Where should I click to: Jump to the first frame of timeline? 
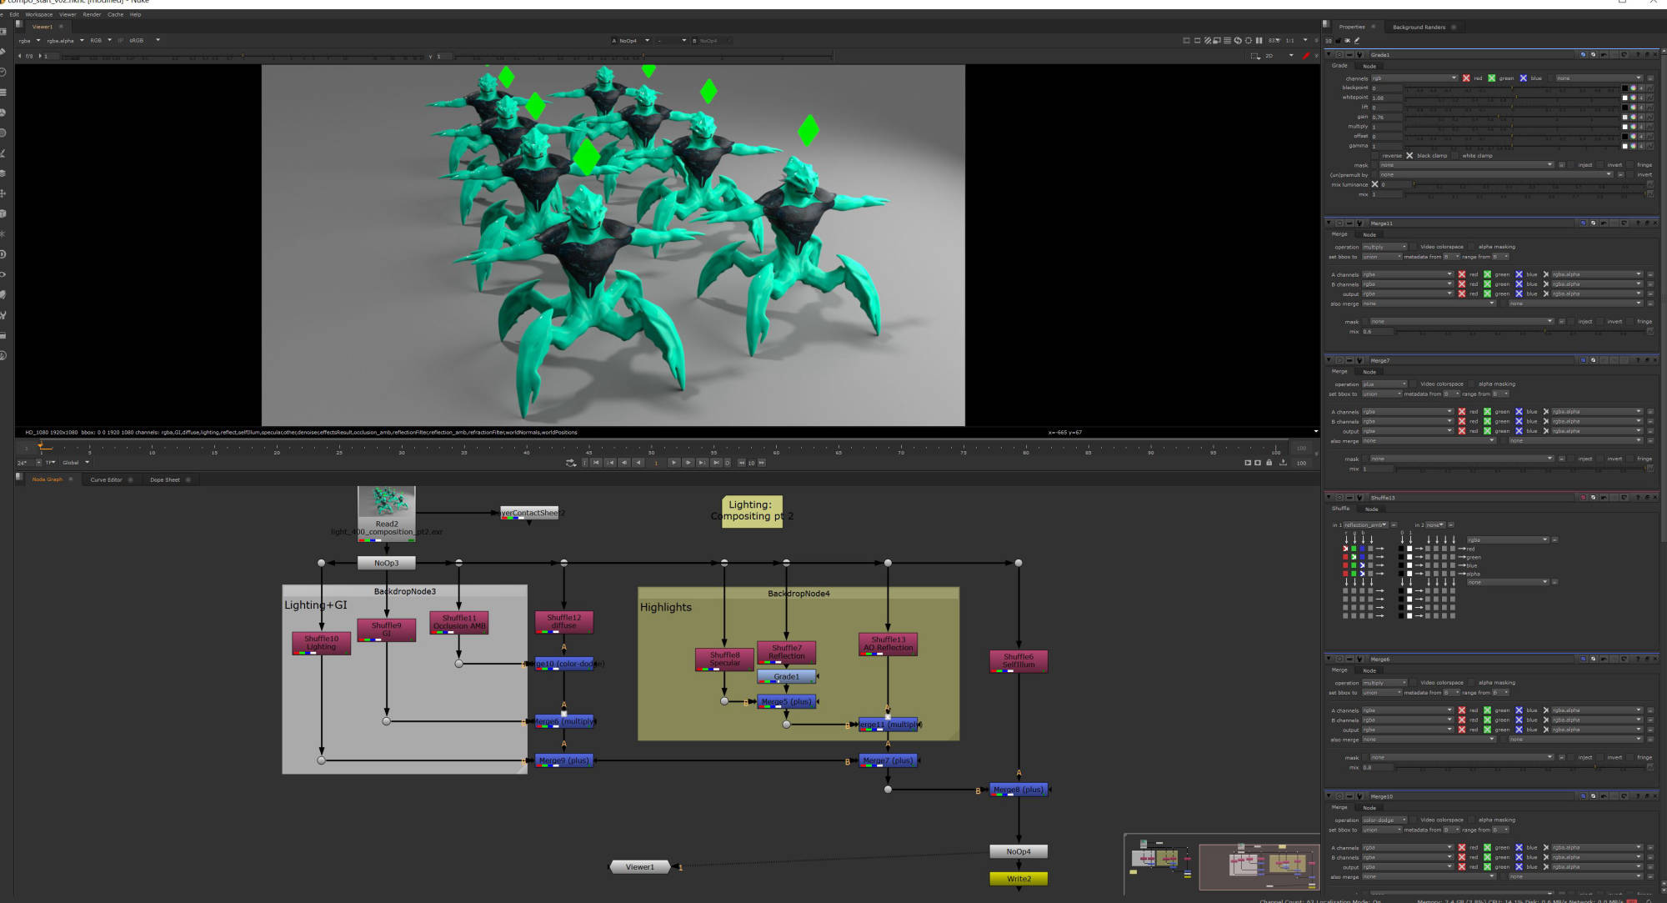[x=596, y=463]
